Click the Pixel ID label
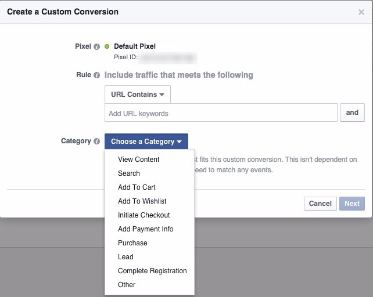373x297 pixels. [125, 57]
